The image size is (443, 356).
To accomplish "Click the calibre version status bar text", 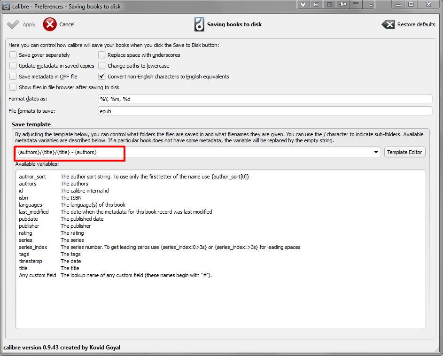I will coord(62,348).
